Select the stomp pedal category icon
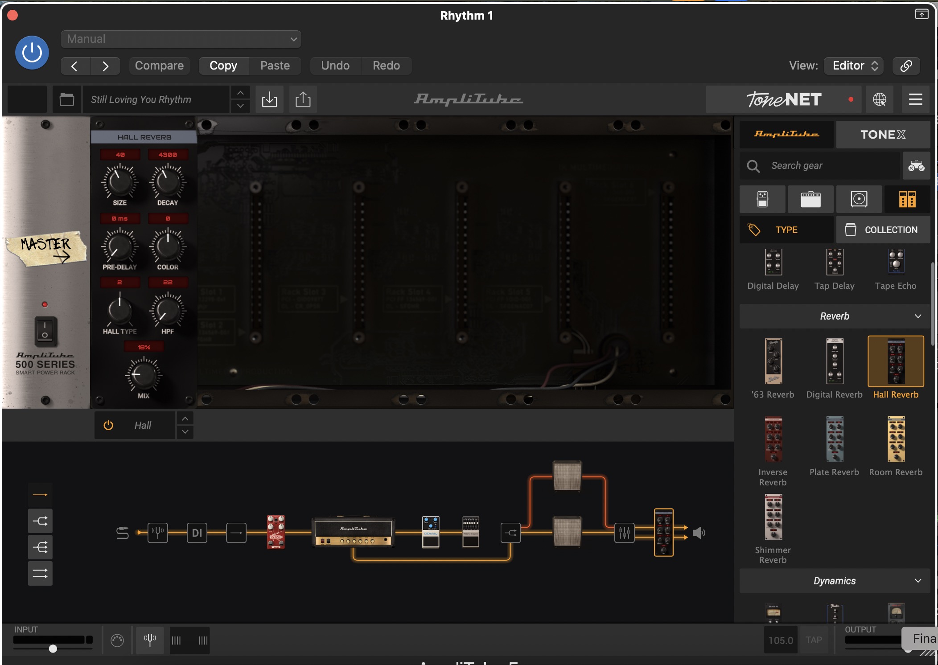938x665 pixels. point(762,199)
